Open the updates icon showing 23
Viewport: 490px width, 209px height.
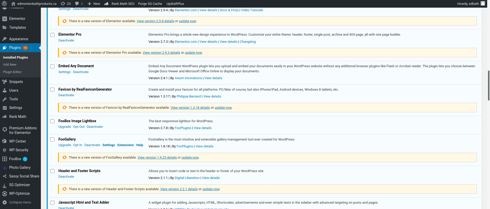pos(63,4)
